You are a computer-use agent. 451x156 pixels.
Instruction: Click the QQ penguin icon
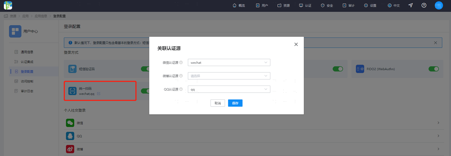[x=70, y=136]
